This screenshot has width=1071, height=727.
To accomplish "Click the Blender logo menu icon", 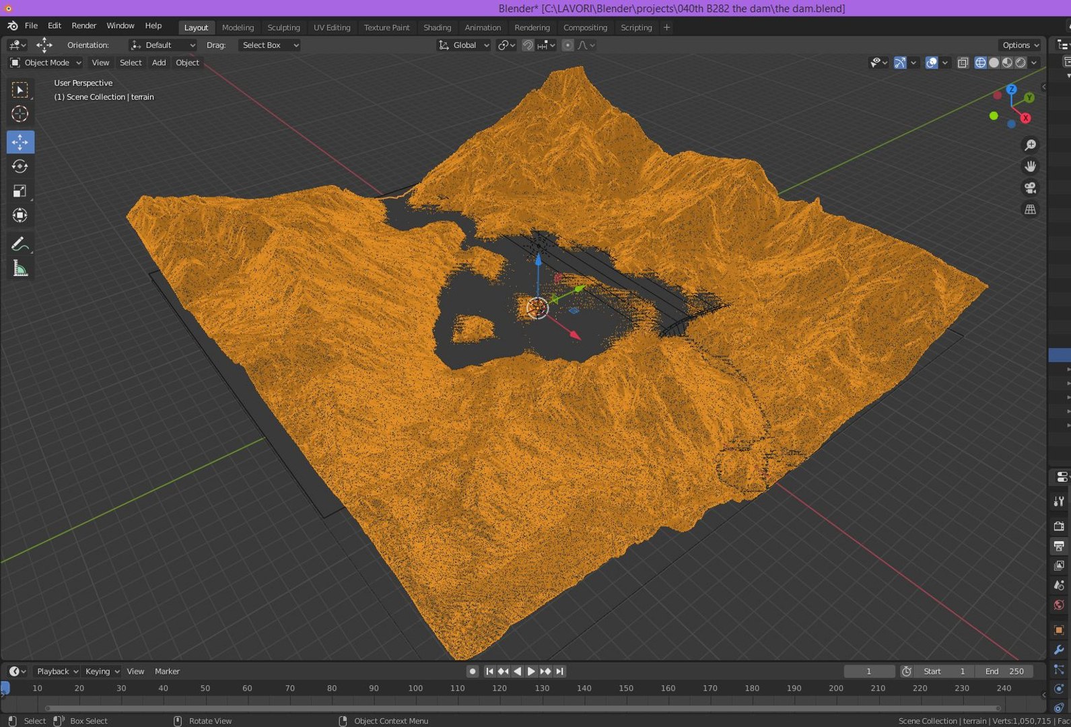I will [x=12, y=26].
